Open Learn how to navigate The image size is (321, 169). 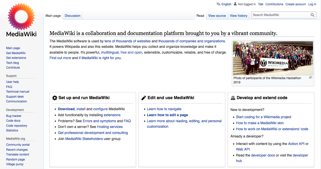coord(164,109)
